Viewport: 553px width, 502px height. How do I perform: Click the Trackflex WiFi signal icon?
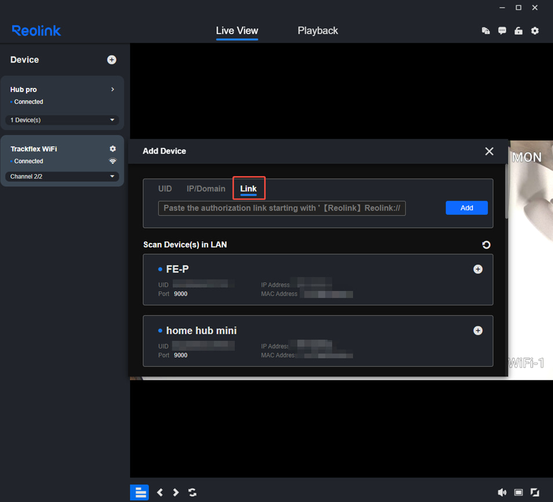112,161
